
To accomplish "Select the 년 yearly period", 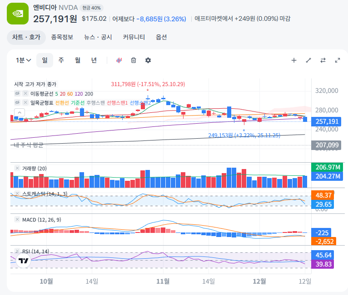I will tap(94, 60).
